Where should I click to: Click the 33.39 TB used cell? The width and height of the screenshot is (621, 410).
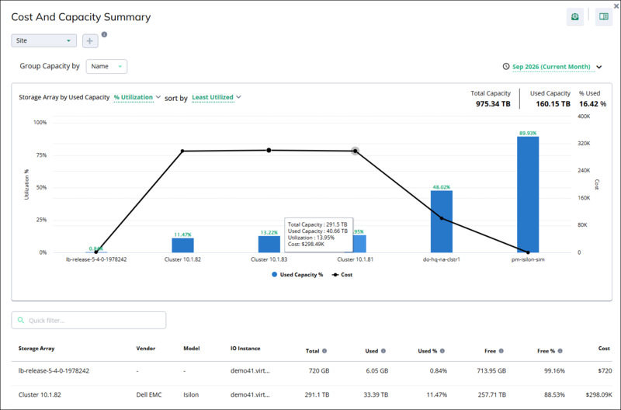pos(376,394)
